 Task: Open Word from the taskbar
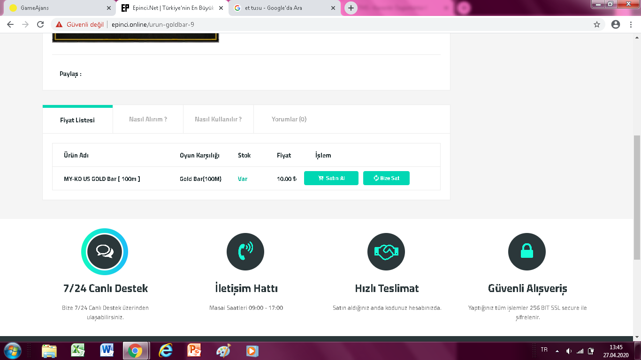tap(107, 350)
